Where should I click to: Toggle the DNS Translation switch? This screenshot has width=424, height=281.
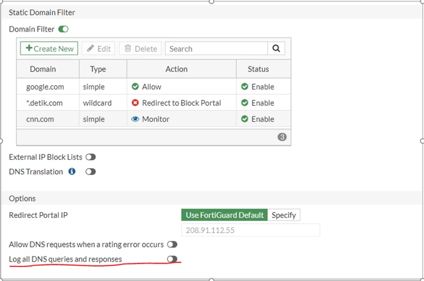pyautogui.click(x=90, y=172)
